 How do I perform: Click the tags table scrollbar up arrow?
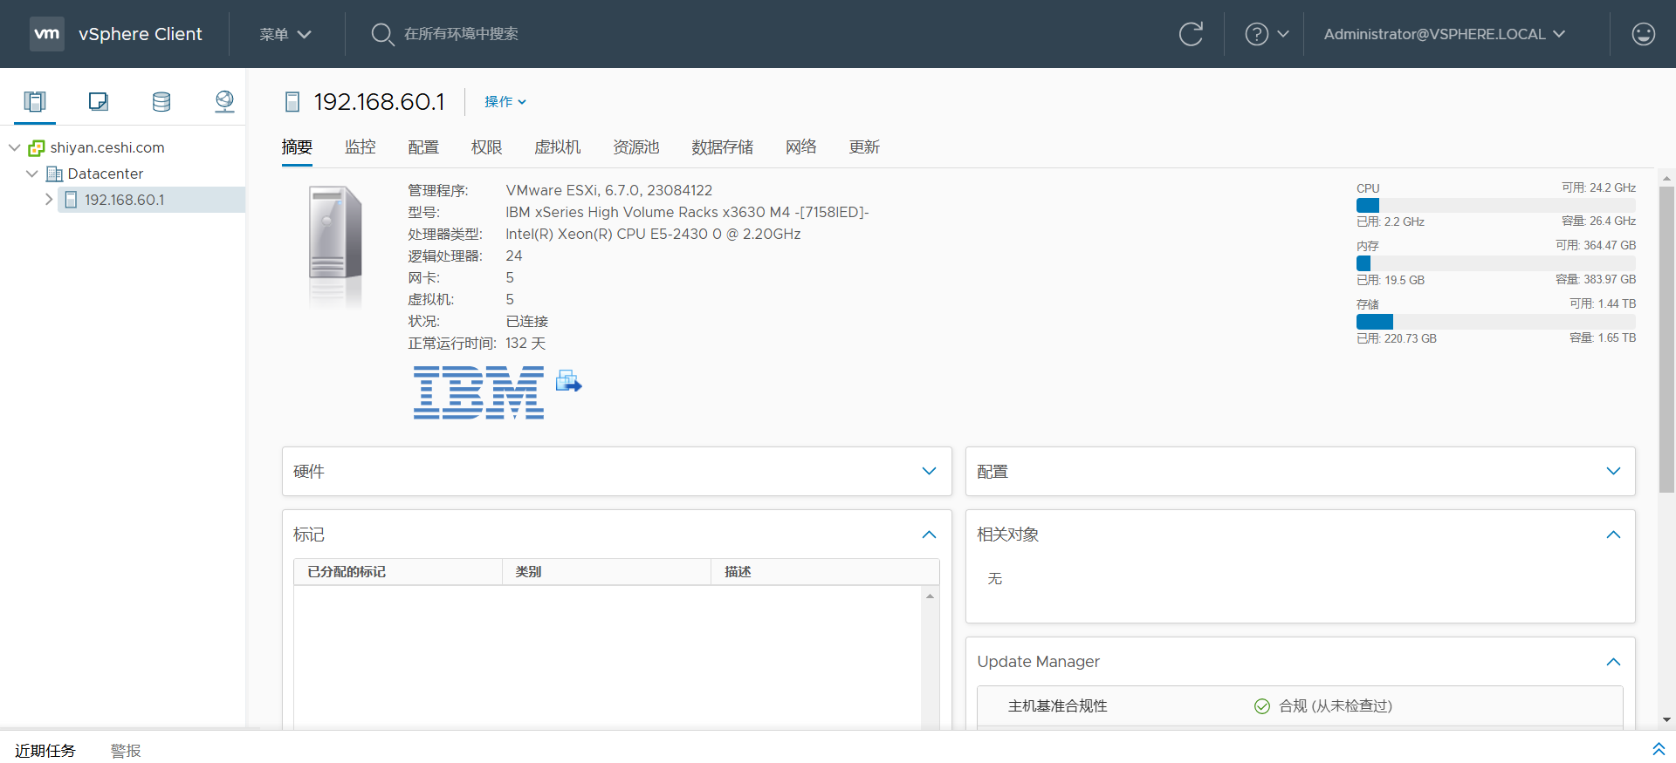931,596
